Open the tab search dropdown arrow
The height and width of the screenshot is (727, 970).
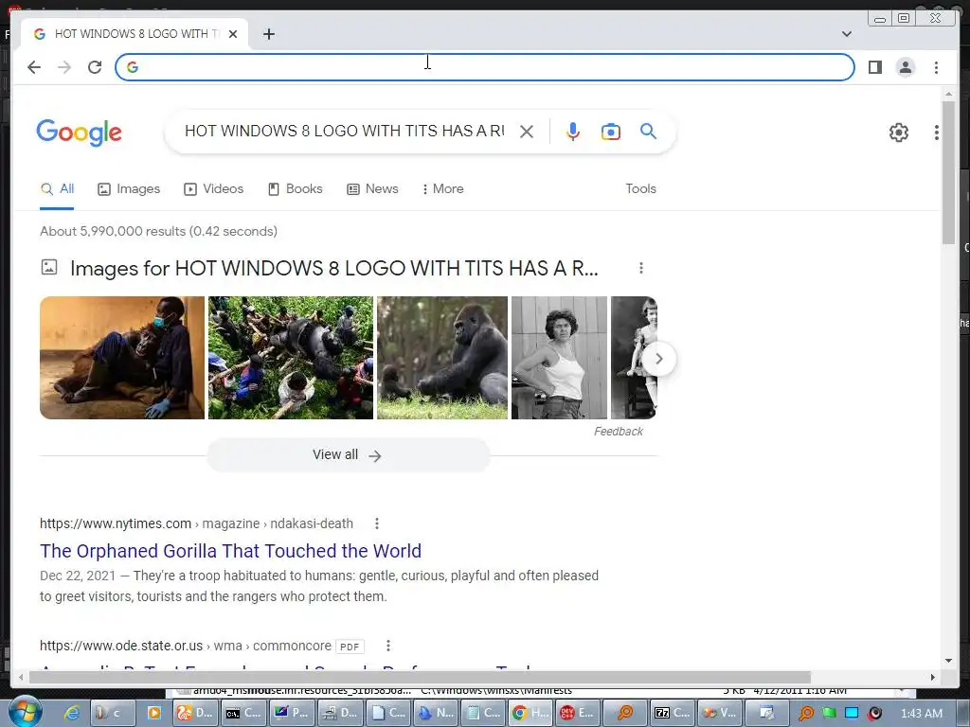point(846,34)
